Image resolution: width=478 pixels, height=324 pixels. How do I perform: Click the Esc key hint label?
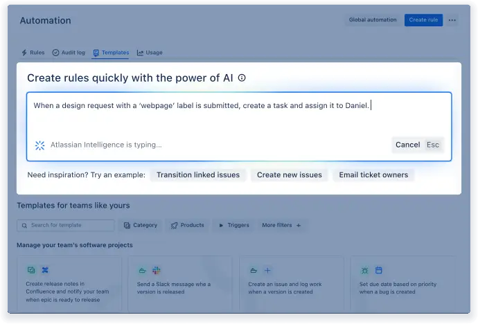(x=432, y=145)
